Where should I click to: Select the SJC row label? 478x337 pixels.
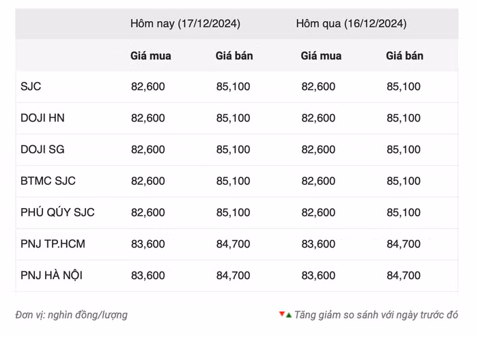tap(31, 87)
